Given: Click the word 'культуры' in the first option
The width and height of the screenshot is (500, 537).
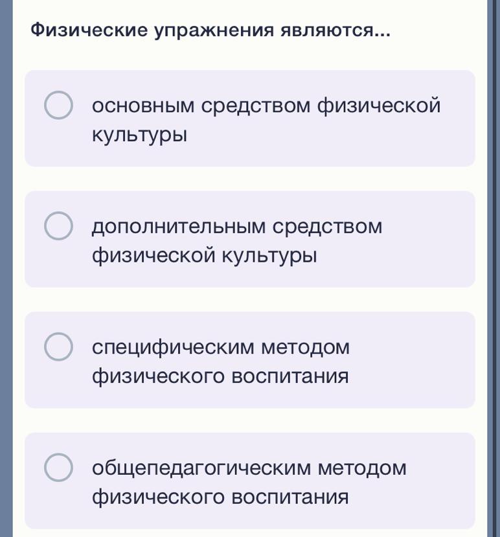Looking at the screenshot, I should [140, 135].
